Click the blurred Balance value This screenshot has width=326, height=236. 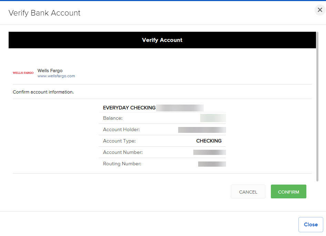pyautogui.click(x=213, y=118)
